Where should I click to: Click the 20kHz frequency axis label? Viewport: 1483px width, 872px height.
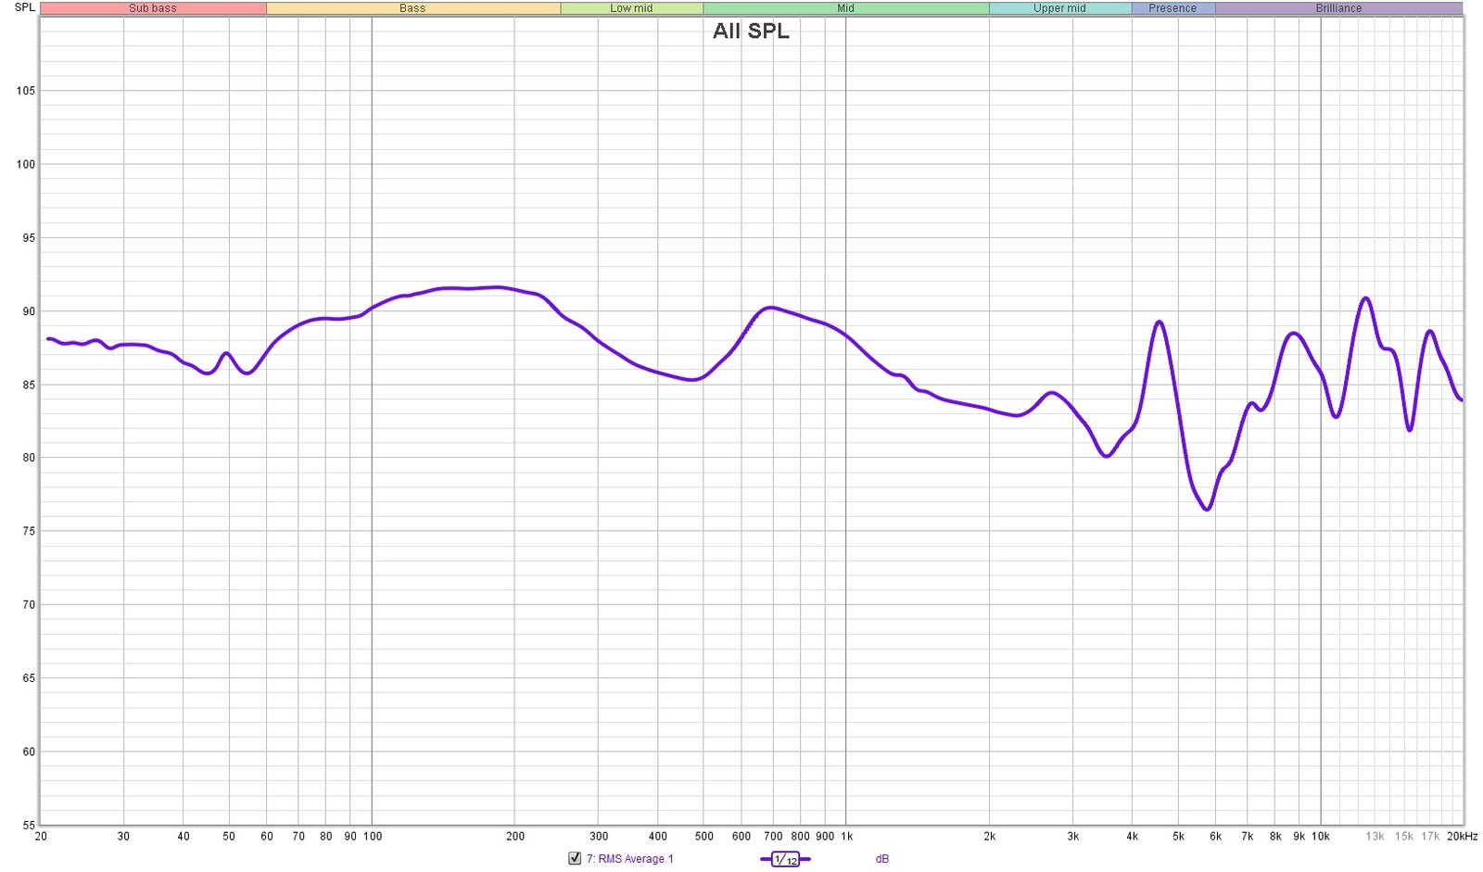pyautogui.click(x=1462, y=837)
